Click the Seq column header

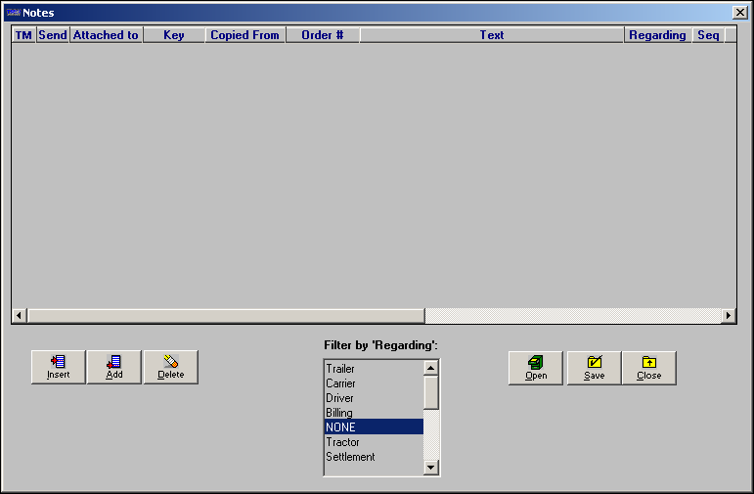(708, 35)
